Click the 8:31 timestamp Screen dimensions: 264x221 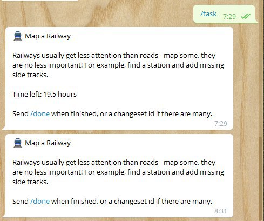(x=221, y=211)
